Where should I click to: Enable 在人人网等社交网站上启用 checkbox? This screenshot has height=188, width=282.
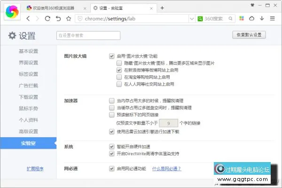pyautogui.click(x=119, y=84)
